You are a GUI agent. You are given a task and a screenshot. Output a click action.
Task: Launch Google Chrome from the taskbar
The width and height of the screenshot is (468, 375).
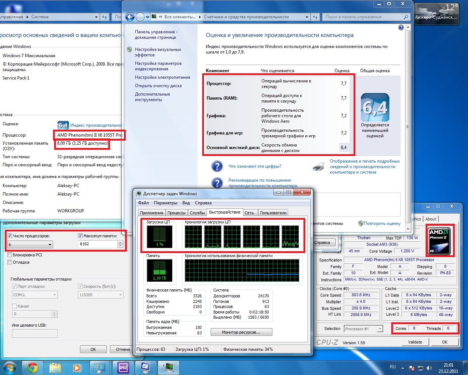[x=33, y=367]
